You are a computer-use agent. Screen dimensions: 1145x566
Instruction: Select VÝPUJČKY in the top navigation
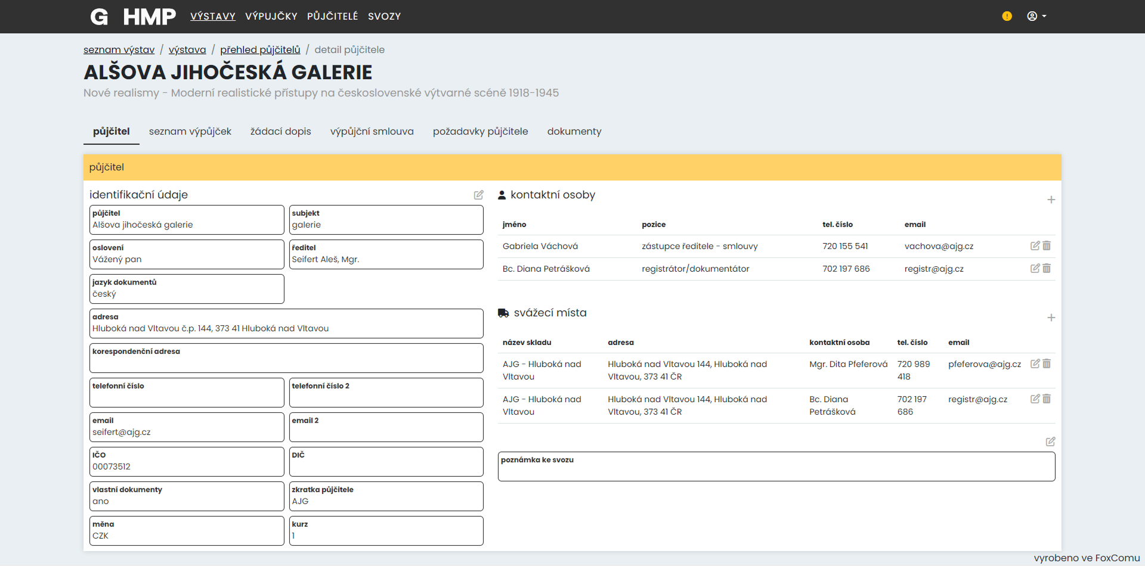coord(271,16)
